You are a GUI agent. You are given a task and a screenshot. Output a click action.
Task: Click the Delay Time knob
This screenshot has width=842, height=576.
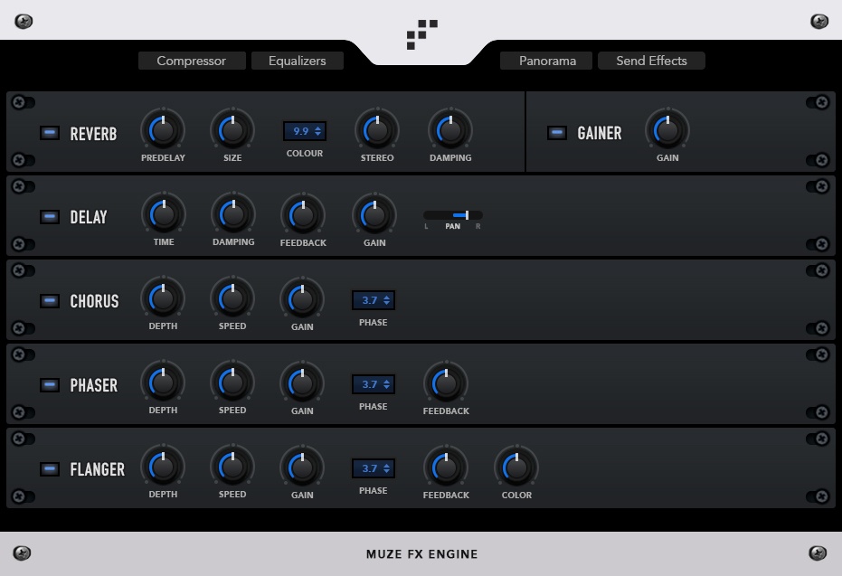[164, 215]
